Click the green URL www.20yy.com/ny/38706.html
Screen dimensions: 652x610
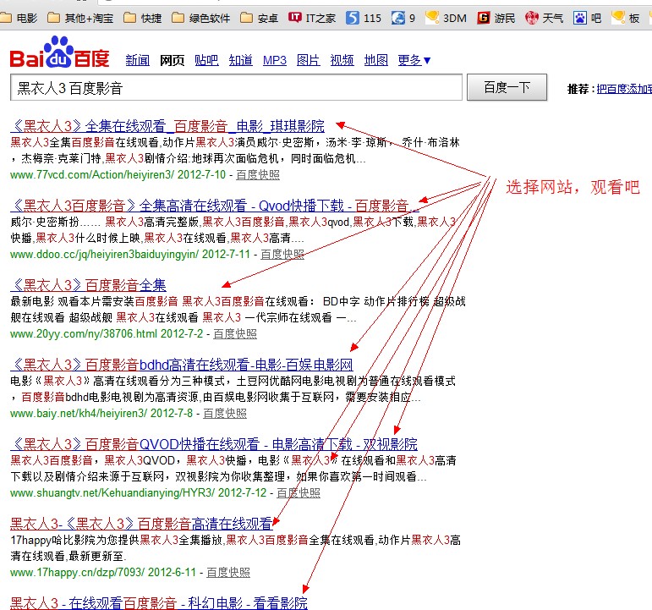tap(84, 333)
